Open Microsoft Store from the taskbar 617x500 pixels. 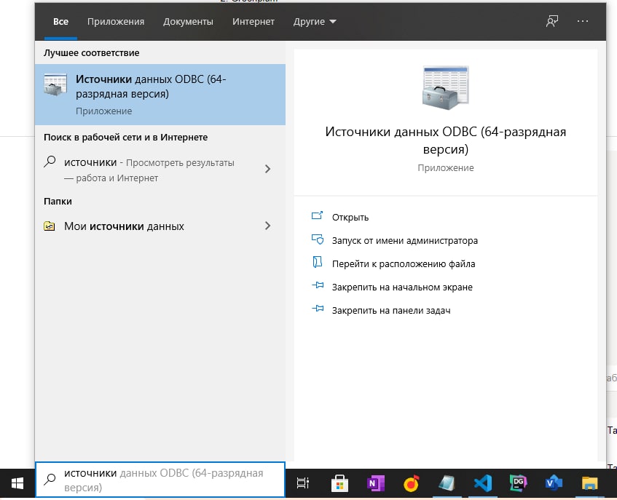click(339, 483)
